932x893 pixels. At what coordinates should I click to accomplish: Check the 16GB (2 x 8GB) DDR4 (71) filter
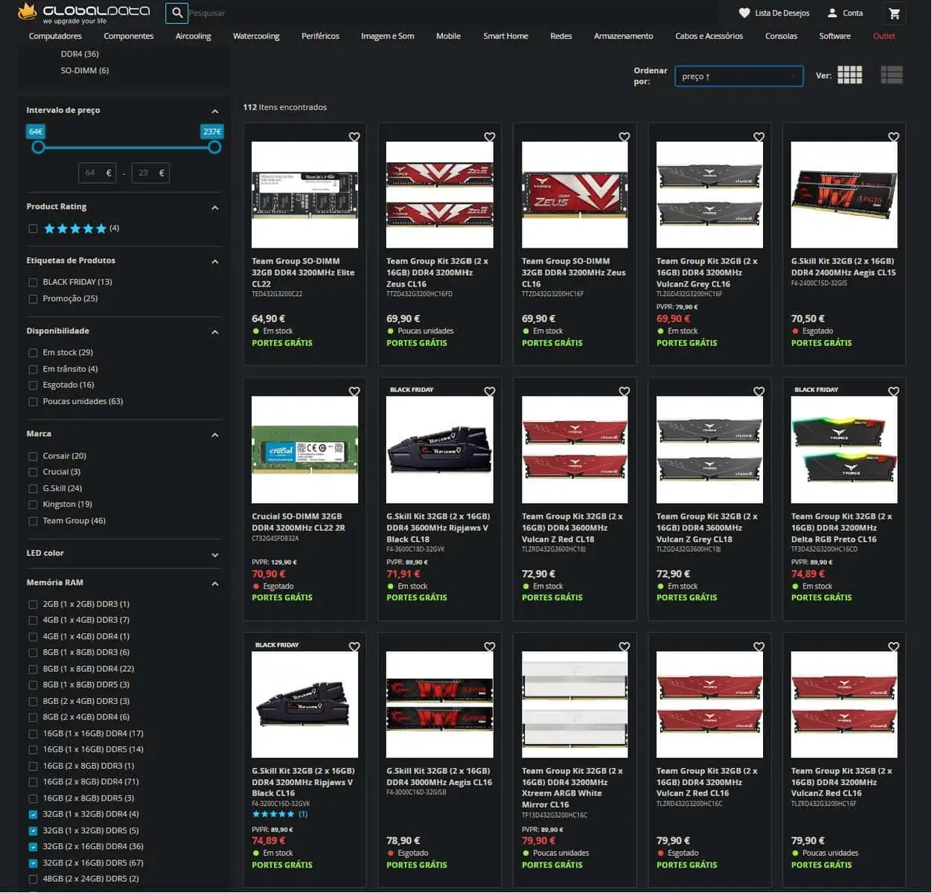click(x=33, y=782)
